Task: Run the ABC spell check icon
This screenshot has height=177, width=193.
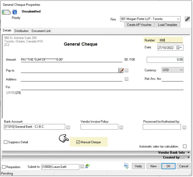Action: coord(126,166)
